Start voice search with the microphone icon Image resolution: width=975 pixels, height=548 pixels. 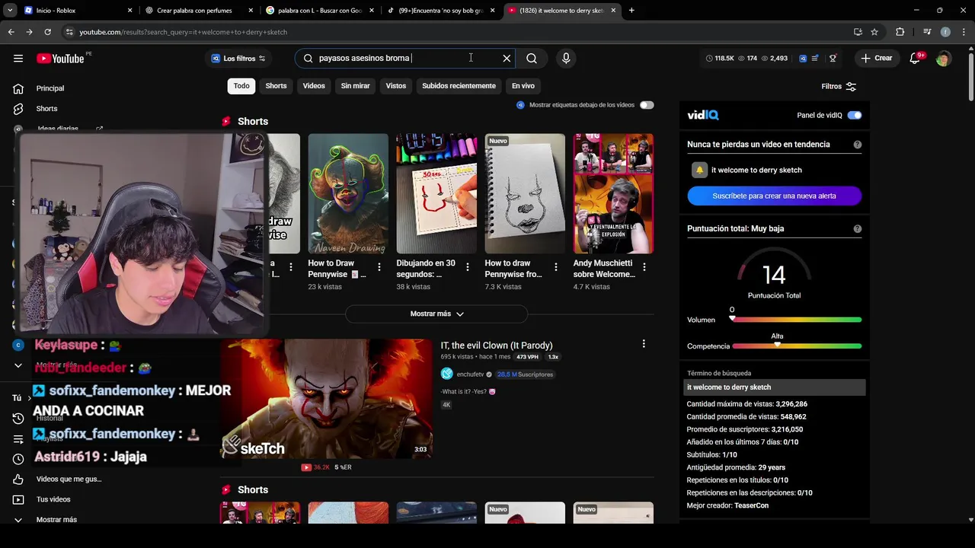click(566, 59)
